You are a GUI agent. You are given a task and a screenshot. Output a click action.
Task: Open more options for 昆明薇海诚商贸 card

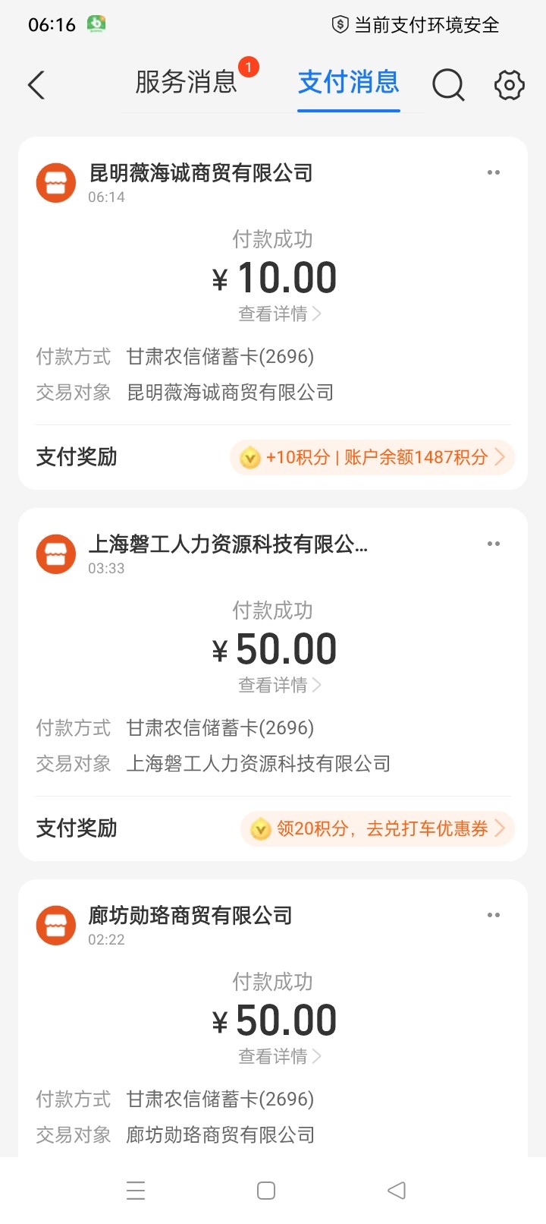pyautogui.click(x=494, y=172)
